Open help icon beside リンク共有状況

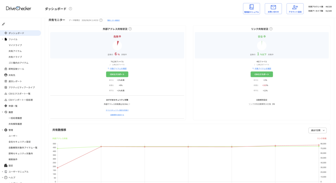coord(271,29)
